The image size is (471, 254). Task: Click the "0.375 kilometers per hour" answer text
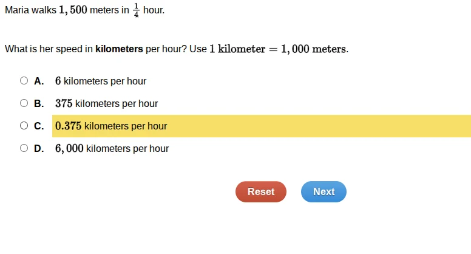[111, 126]
